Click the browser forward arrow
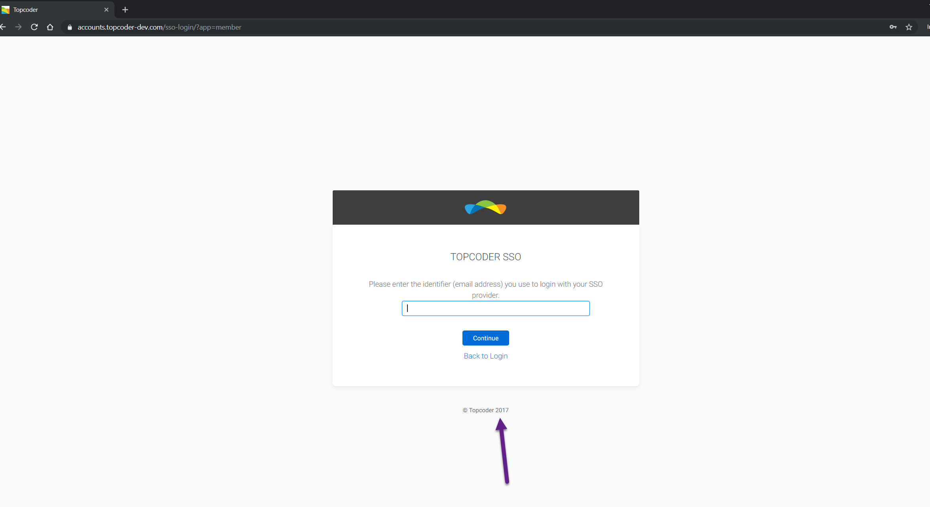 click(18, 27)
